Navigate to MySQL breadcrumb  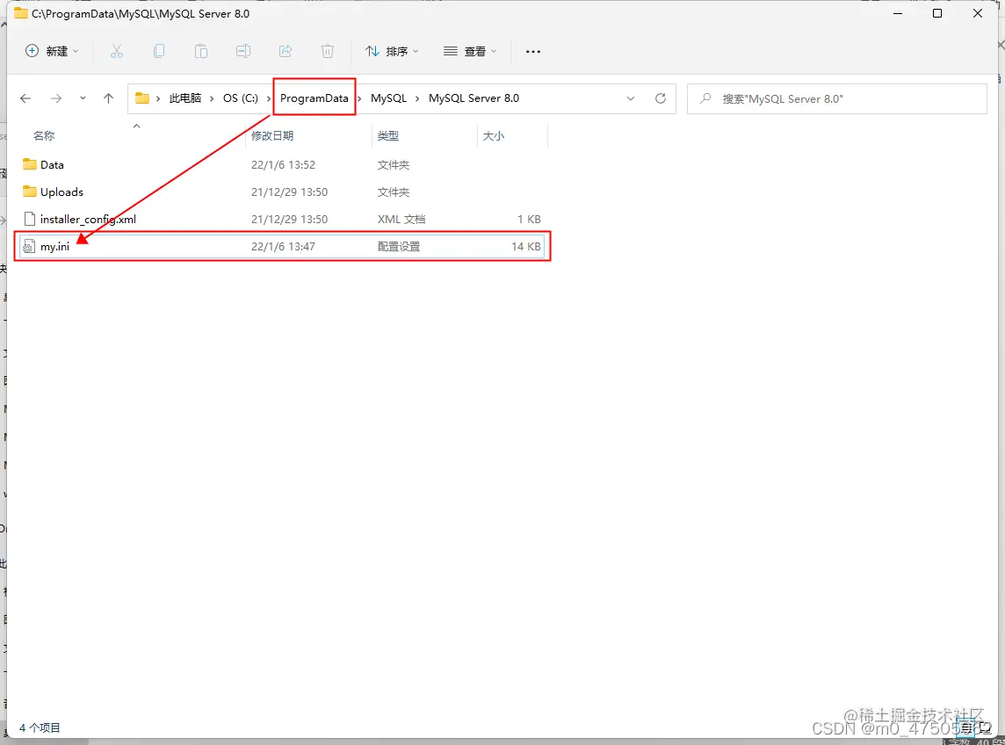point(388,98)
